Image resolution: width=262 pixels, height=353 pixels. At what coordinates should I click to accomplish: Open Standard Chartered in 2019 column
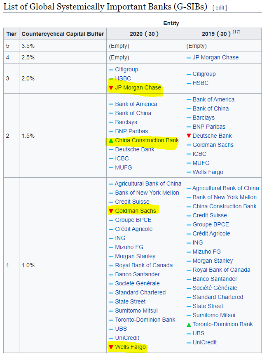[x=218, y=297]
